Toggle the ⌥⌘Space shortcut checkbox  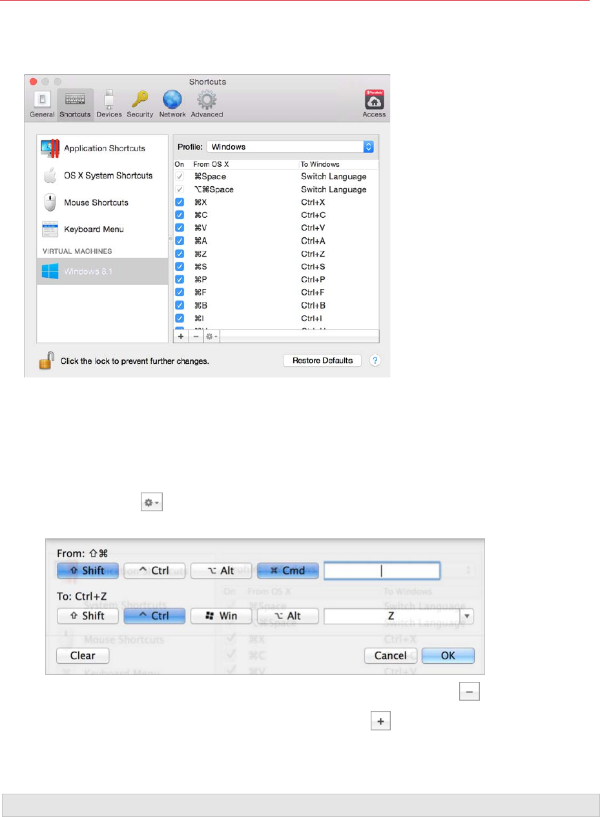(180, 189)
